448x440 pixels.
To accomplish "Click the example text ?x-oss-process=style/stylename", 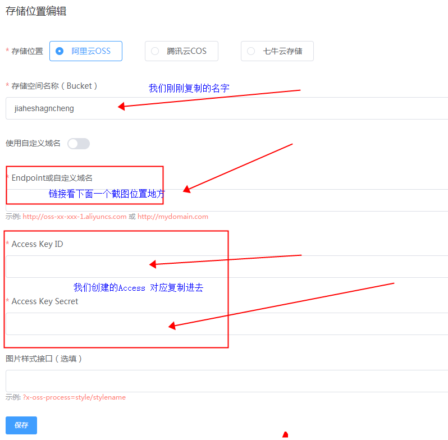I will (74, 397).
